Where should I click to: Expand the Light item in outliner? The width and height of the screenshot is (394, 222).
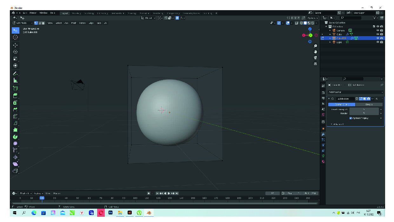(330, 42)
